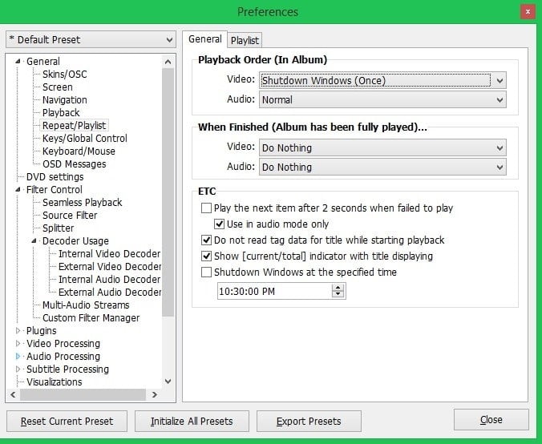Enable Shutdown Windows at specified time
The height and width of the screenshot is (444, 542).
click(x=207, y=272)
